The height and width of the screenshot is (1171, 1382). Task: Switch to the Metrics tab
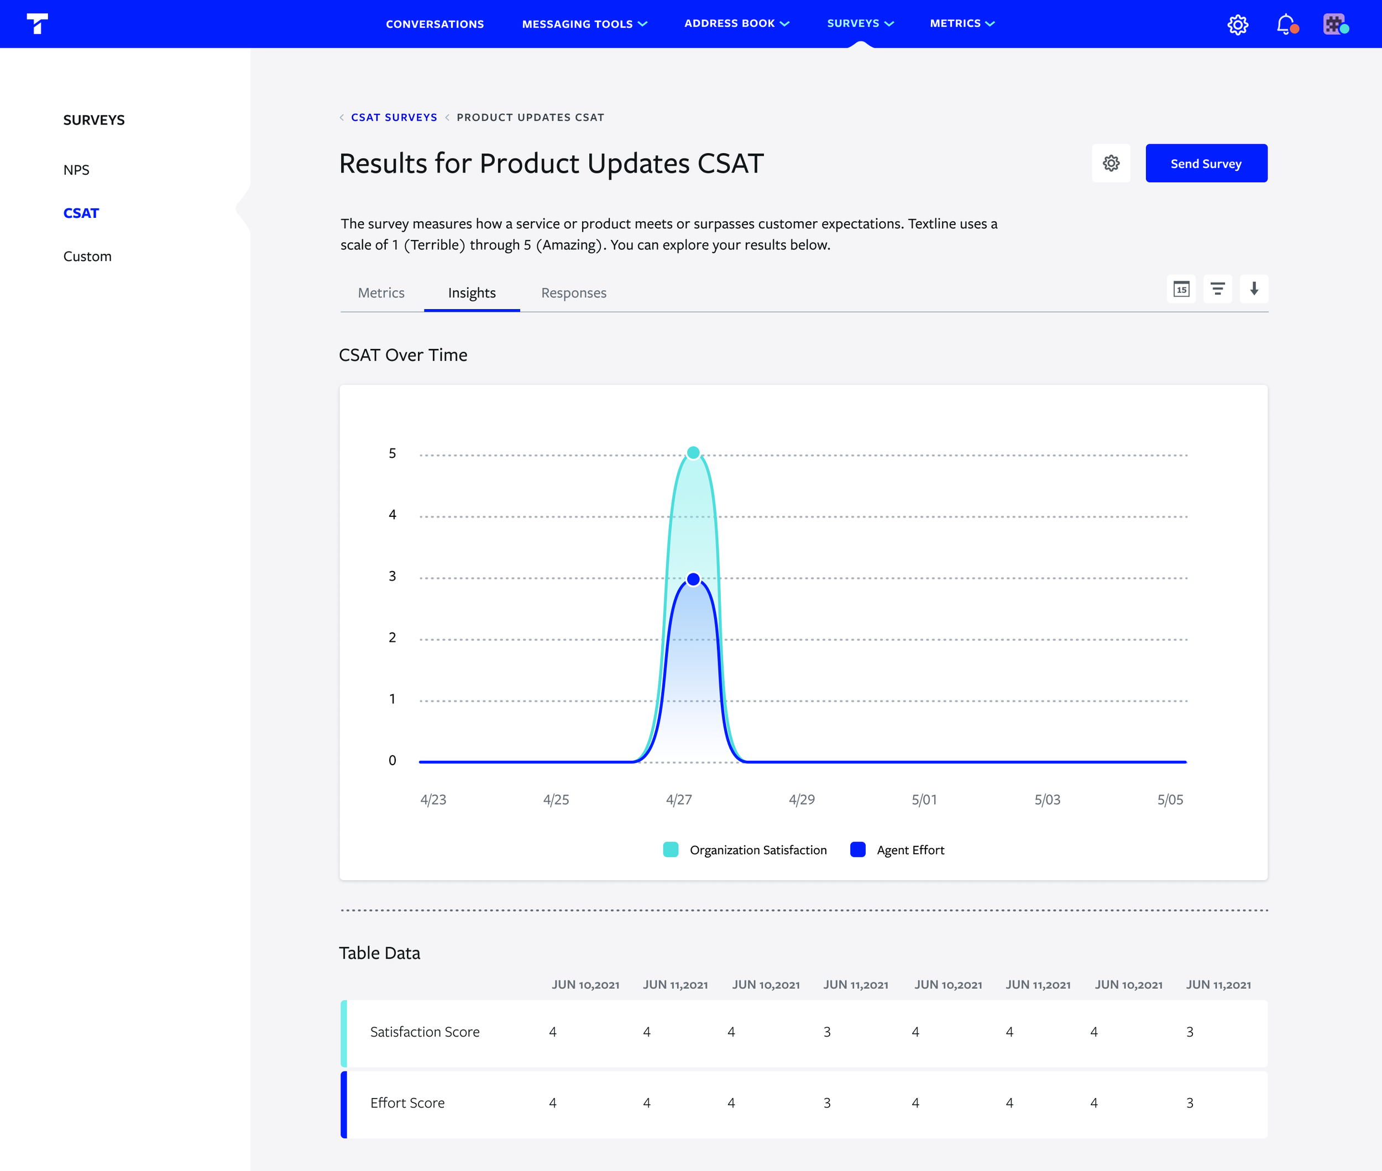click(x=381, y=293)
